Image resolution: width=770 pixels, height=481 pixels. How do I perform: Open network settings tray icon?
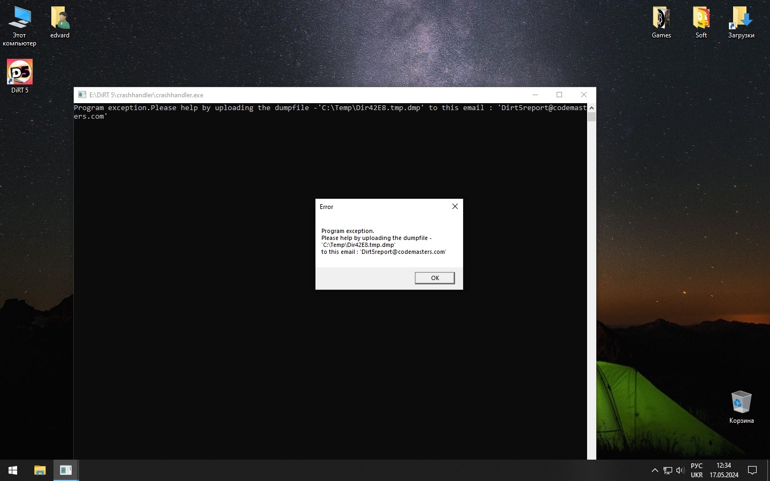click(668, 470)
